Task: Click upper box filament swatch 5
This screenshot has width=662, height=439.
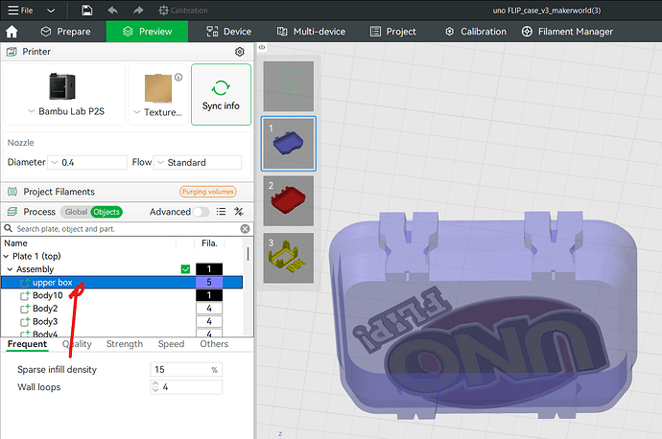Action: tap(209, 282)
